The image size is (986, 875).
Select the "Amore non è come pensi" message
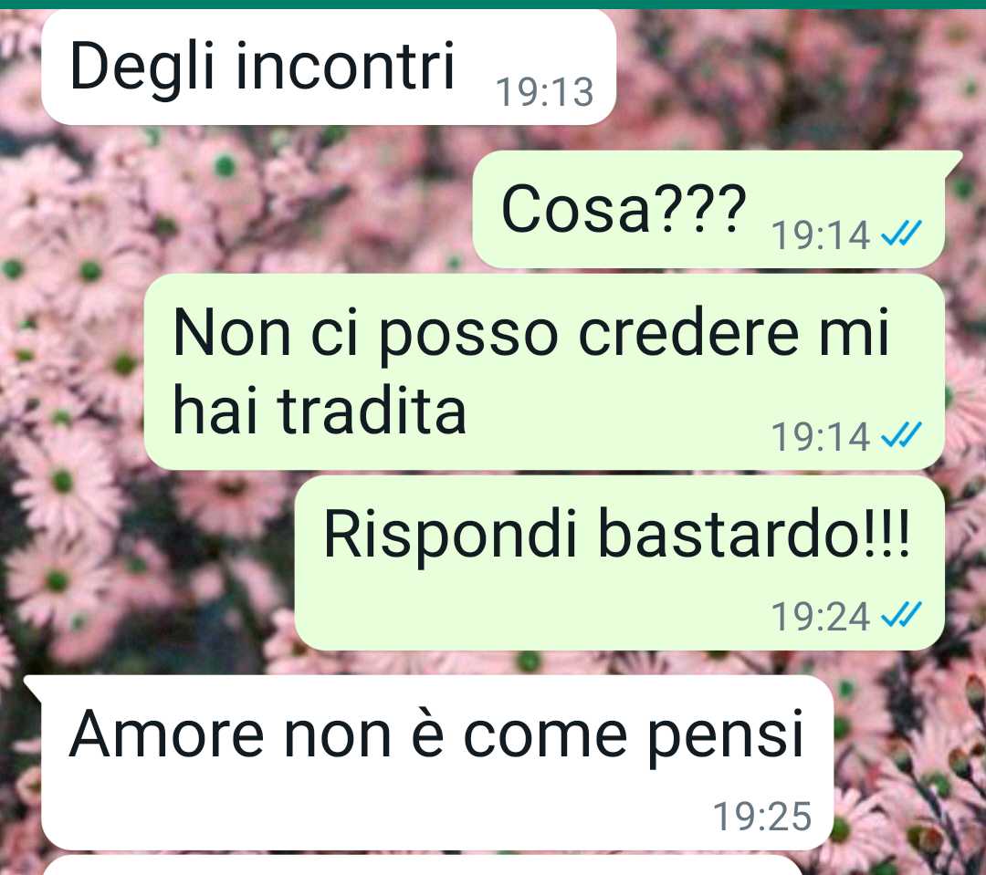[434, 763]
